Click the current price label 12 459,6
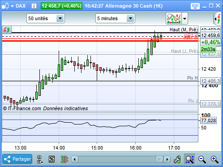 210,35
